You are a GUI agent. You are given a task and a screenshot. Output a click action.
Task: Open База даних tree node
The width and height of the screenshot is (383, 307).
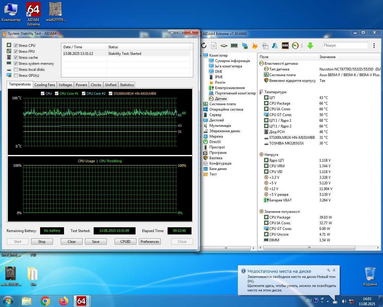[x=218, y=169]
